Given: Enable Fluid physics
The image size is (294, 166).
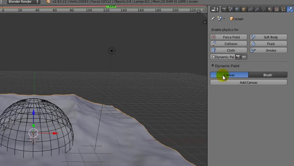Looking at the screenshot, I should coord(268,44).
